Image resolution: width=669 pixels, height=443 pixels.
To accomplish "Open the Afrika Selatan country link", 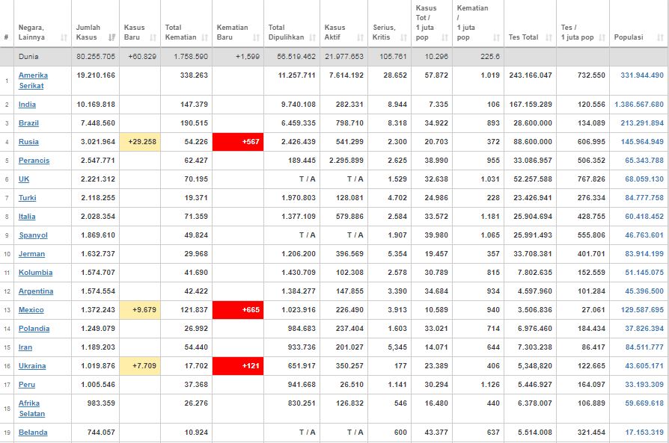I will 31,409.
